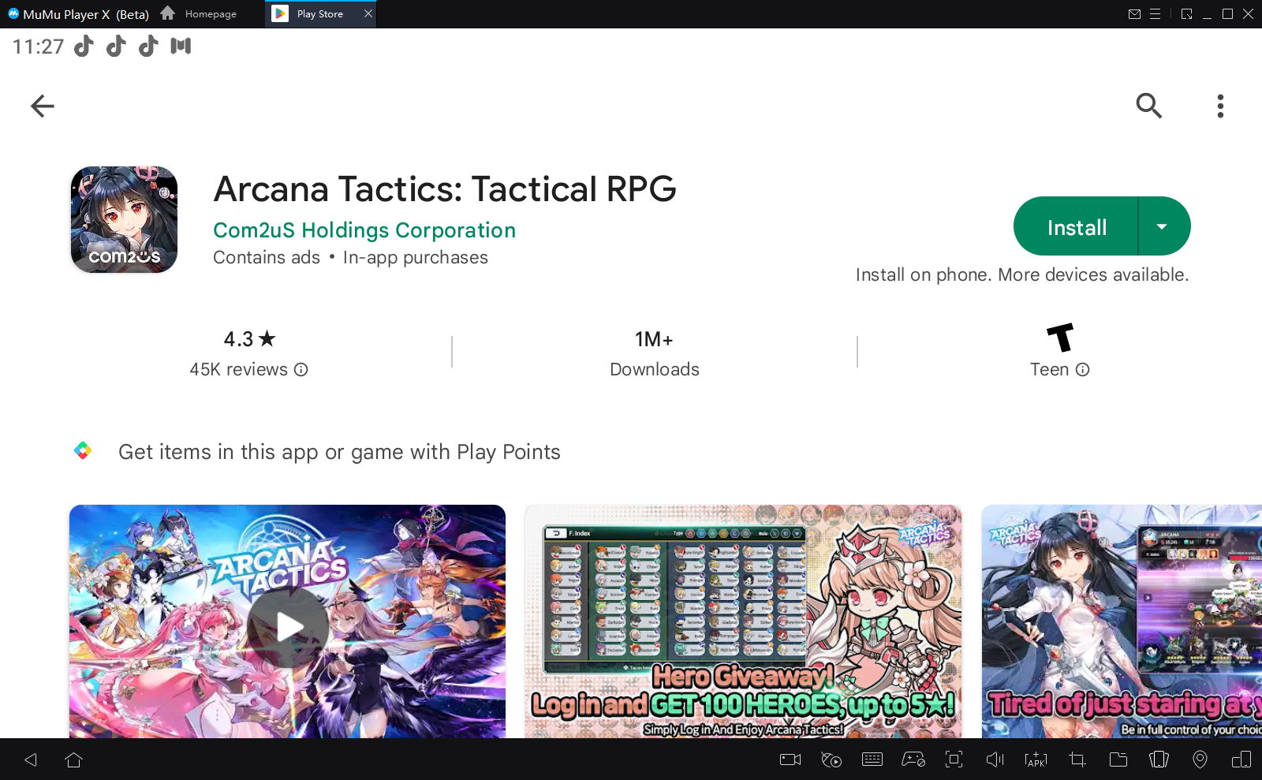Click the MuMu Player X logo
The width and height of the screenshot is (1262, 780).
pos(13,13)
